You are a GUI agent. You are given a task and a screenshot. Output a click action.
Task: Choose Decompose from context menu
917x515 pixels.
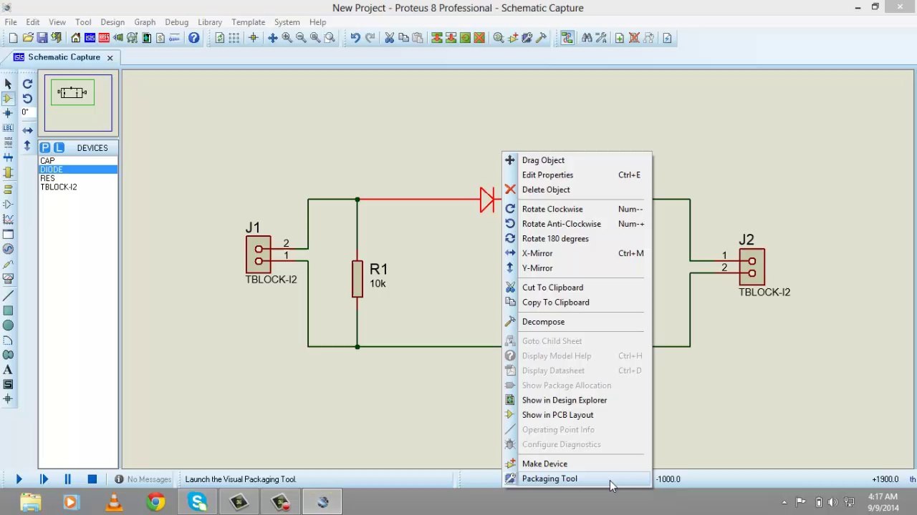(577, 322)
